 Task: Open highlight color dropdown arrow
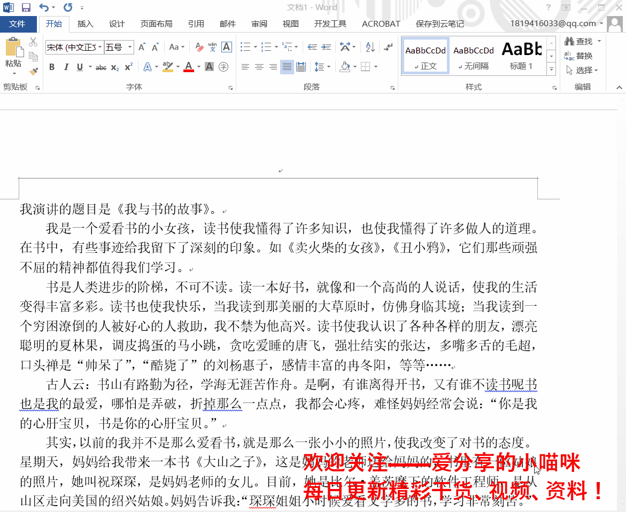tap(178, 67)
